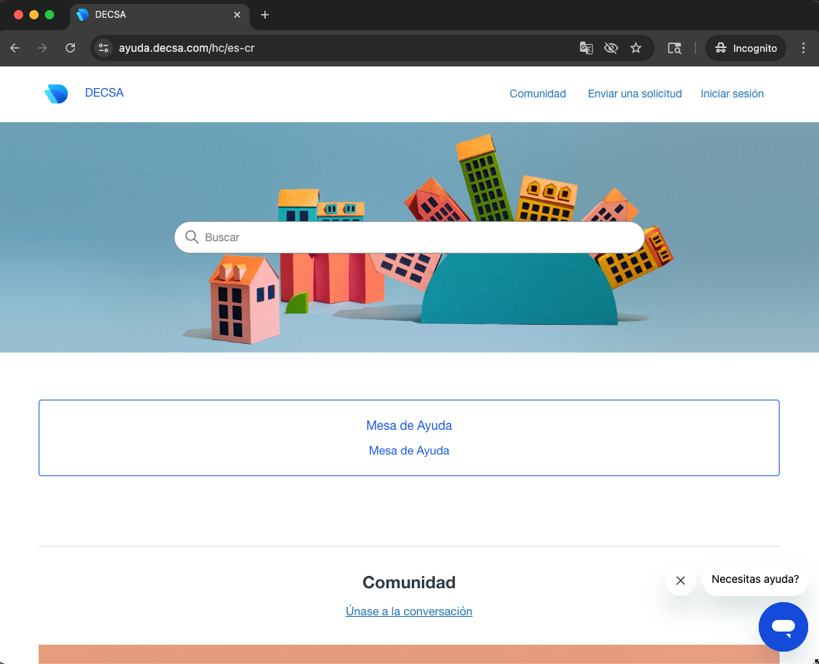Minimize the window with yellow button

34,15
